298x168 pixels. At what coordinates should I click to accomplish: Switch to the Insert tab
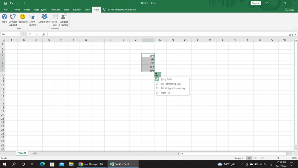(27, 10)
